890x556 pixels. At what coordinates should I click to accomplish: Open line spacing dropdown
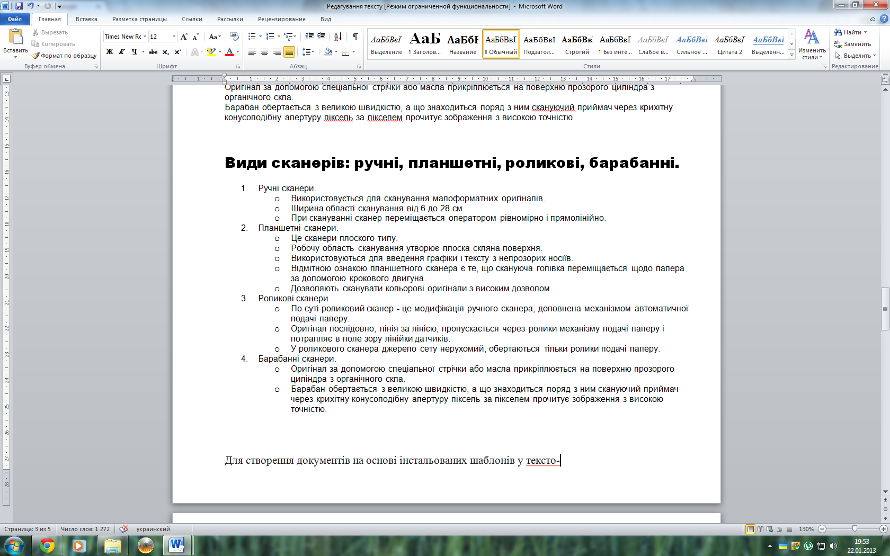pos(308,52)
